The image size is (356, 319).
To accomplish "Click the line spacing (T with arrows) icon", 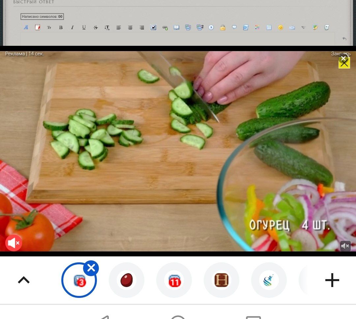I will (x=107, y=28).
